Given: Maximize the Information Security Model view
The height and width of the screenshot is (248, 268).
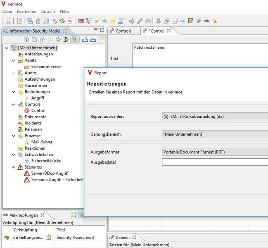Looking at the screenshot, I should (102, 30).
